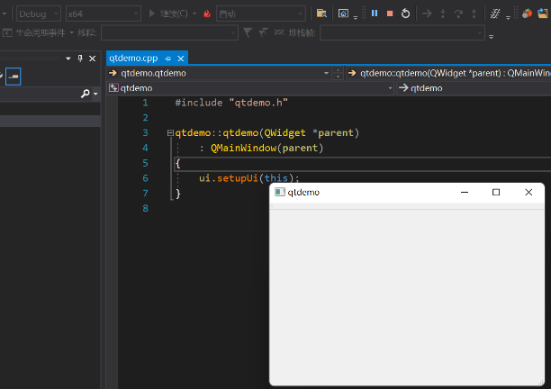Open the qtdemo project navigation dropdown
Screen dimensions: 551x389
tap(390, 88)
